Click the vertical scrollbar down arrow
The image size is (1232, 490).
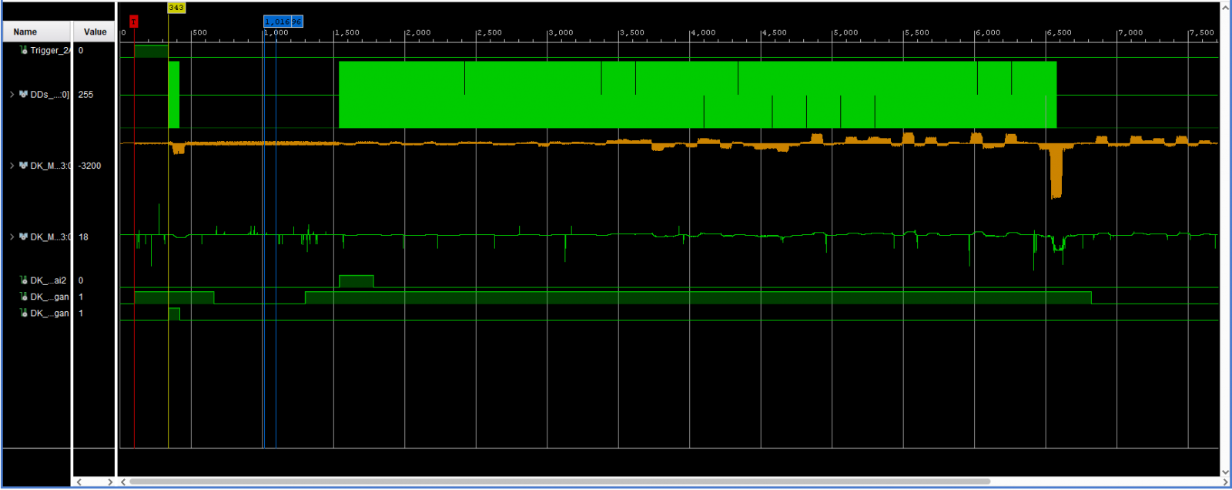pyautogui.click(x=1225, y=472)
